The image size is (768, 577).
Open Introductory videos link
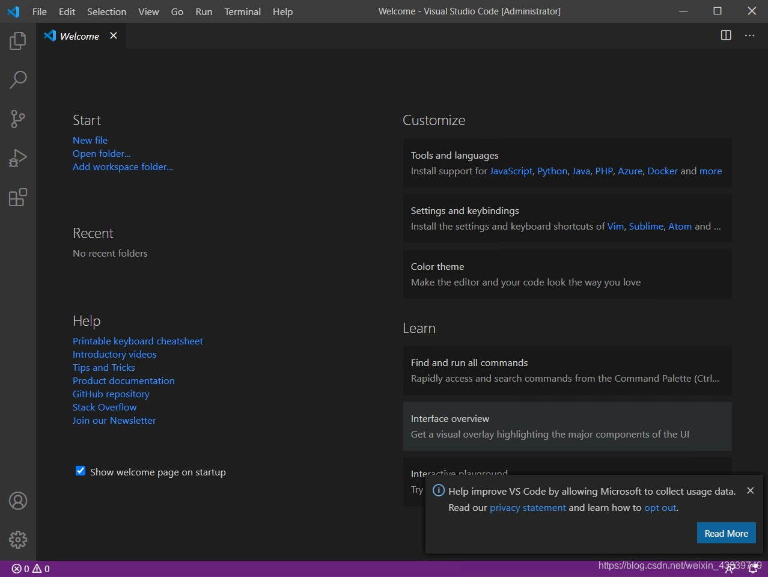pos(114,354)
